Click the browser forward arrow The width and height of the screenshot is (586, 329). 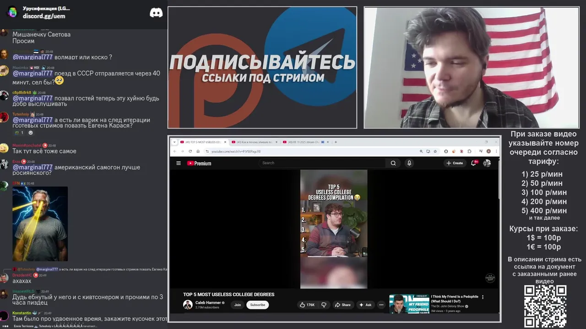(182, 151)
